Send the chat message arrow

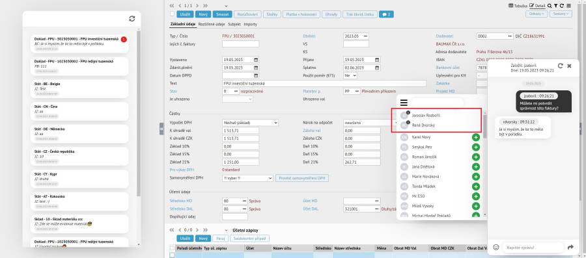pyautogui.click(x=570, y=247)
